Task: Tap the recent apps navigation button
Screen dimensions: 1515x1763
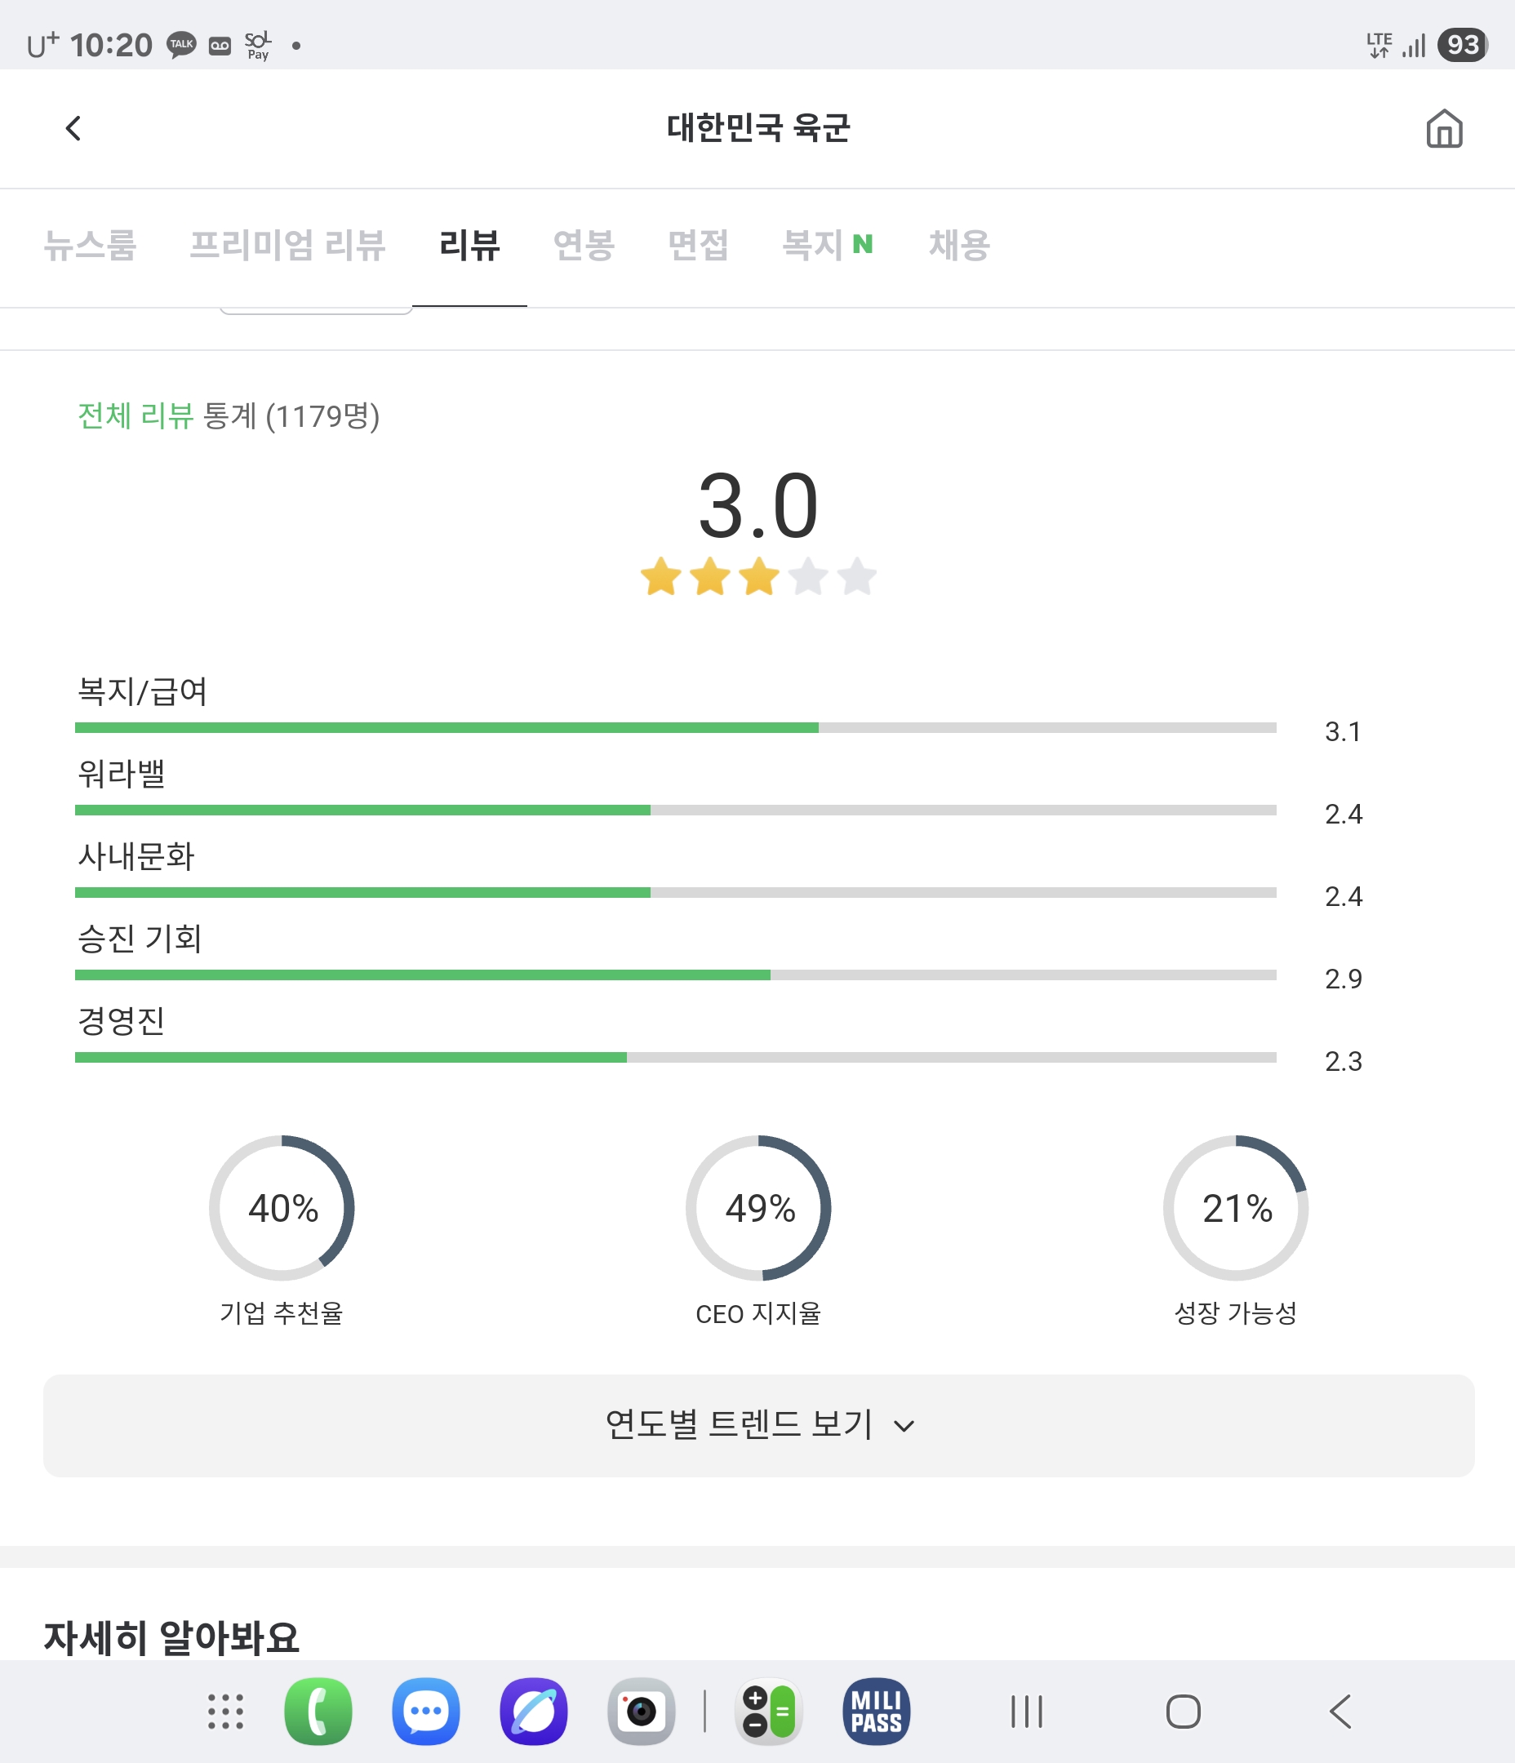Action: pyautogui.click(x=1026, y=1711)
